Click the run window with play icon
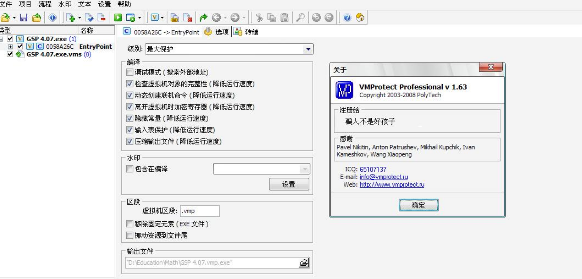This screenshot has height=279, width=582. pyautogui.click(x=131, y=18)
